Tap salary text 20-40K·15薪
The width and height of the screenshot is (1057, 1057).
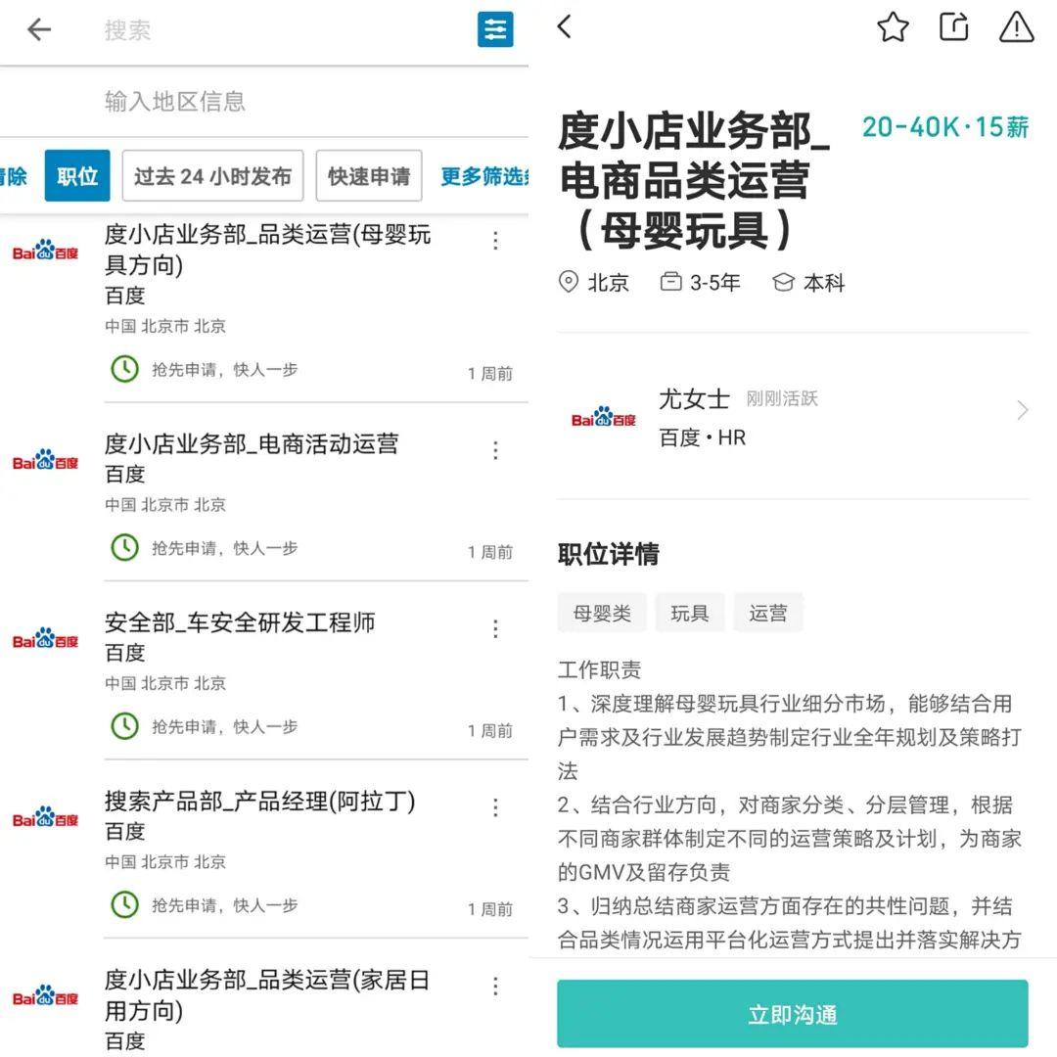[945, 127]
